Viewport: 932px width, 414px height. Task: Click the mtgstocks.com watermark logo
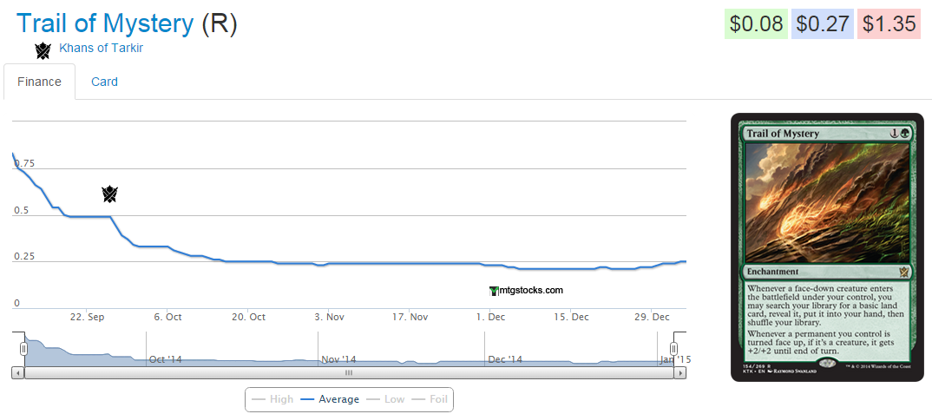[x=527, y=291]
